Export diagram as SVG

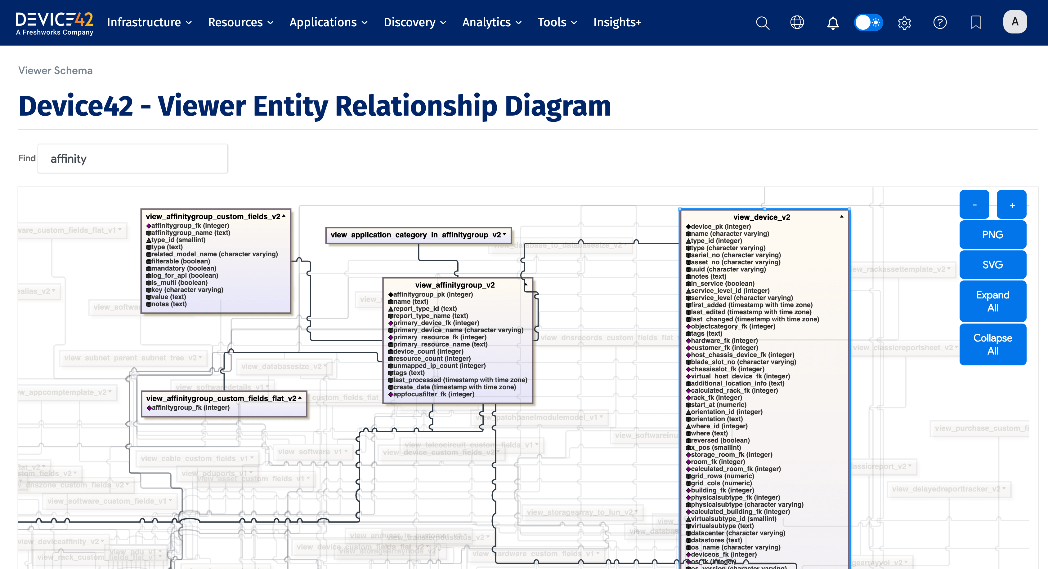tap(993, 265)
